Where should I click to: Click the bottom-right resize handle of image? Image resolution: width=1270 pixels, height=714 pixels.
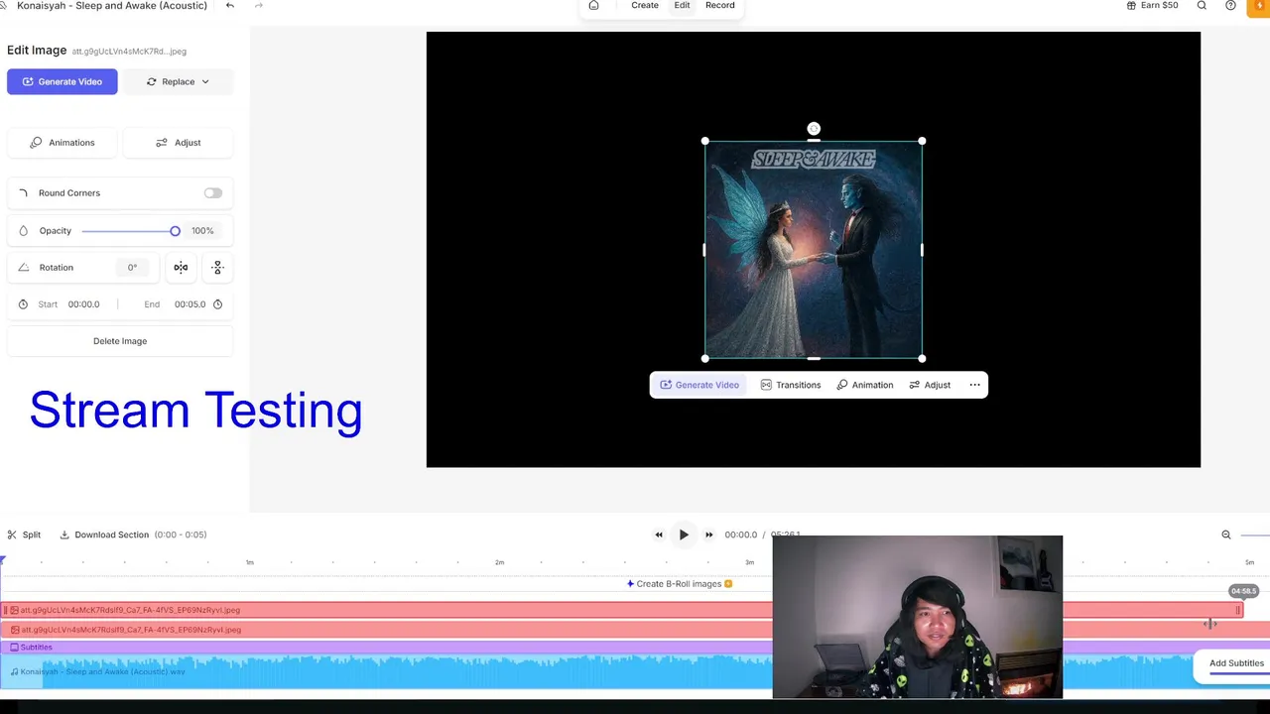[x=922, y=358]
